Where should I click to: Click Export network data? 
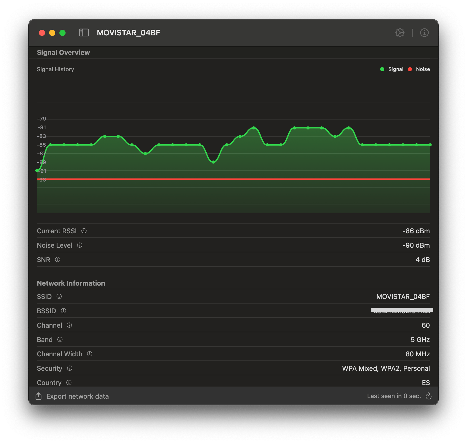click(x=77, y=396)
